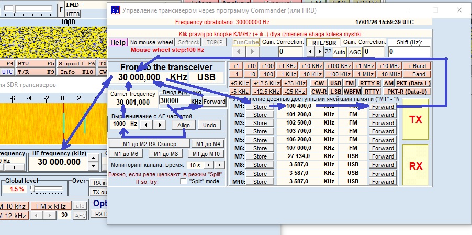Viewport: 472px width, 235px height.
Task: Select LSB mode button
Action: [x=335, y=92]
